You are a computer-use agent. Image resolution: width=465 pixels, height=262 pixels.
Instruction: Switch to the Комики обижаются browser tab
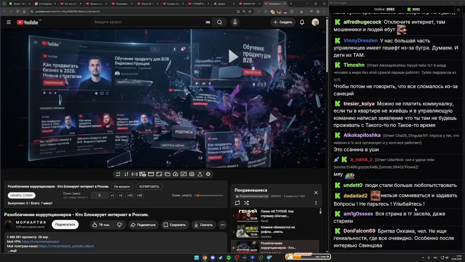coord(174,4)
